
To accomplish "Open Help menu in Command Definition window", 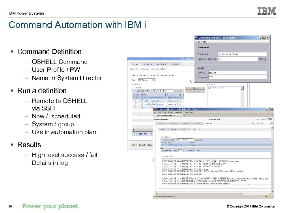I will tap(204, 42).
